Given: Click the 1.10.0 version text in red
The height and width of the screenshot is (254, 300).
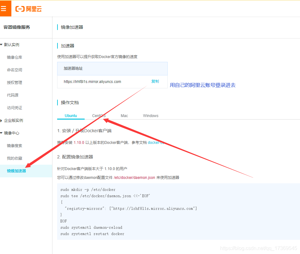Looking at the screenshot, I should [x=79, y=143].
